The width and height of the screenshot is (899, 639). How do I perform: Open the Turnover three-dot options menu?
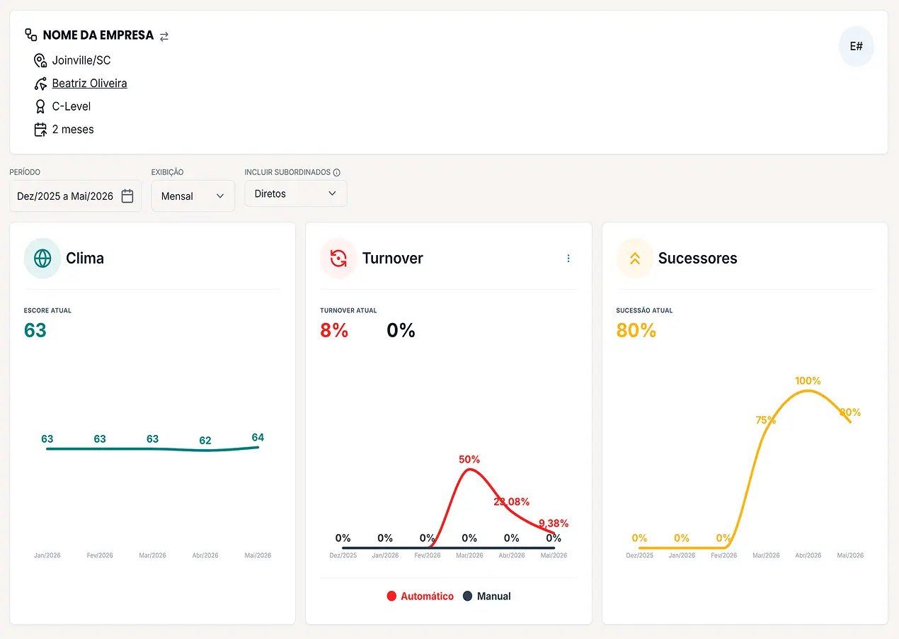click(x=568, y=259)
